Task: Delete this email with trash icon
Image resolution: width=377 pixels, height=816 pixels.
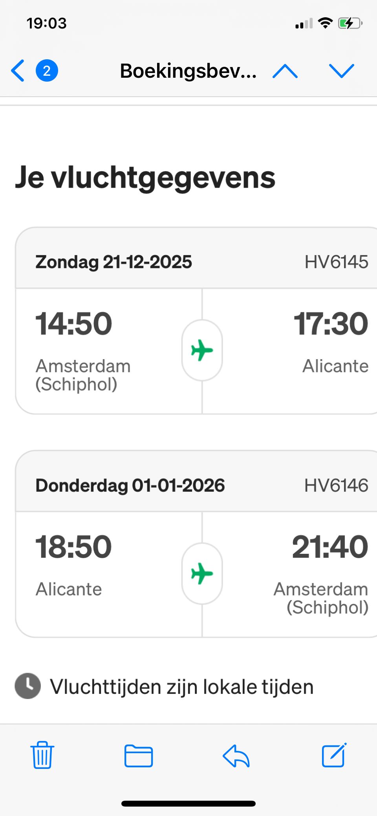Action: (42, 755)
